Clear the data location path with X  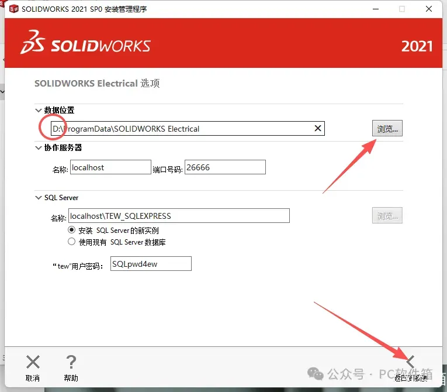point(318,128)
